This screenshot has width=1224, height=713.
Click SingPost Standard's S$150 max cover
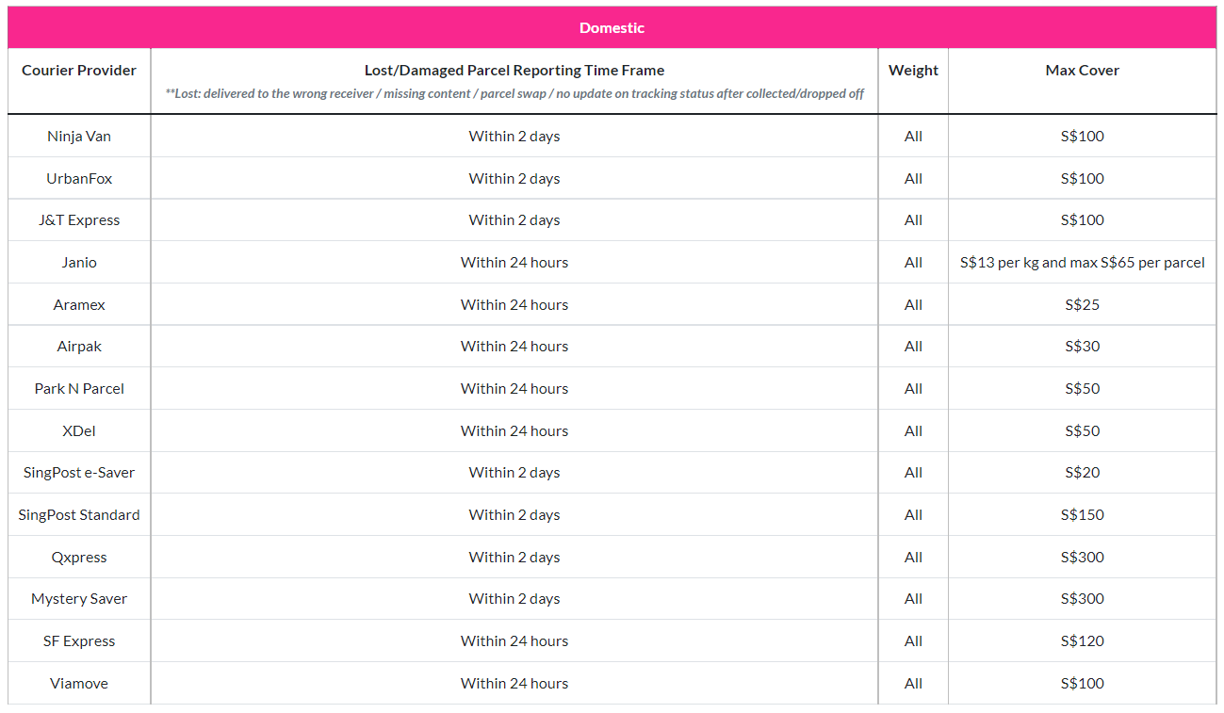click(x=1082, y=515)
